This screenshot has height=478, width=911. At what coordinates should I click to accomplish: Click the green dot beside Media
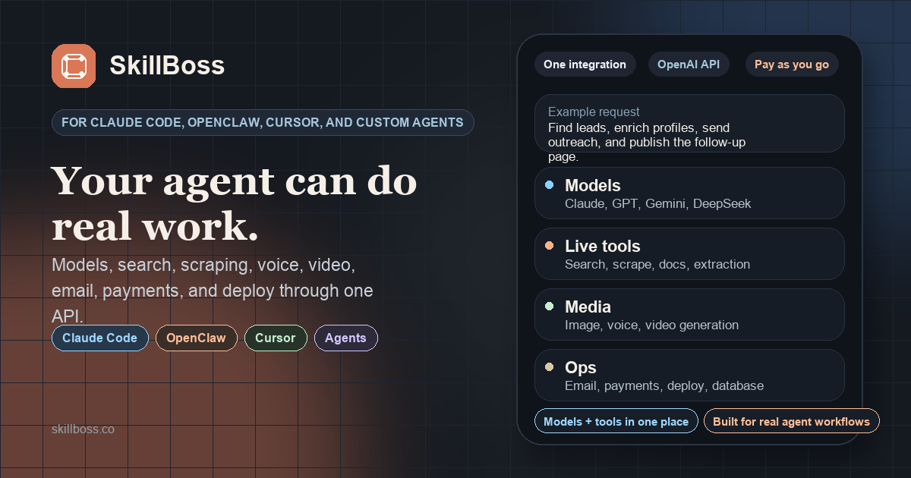[x=550, y=307]
